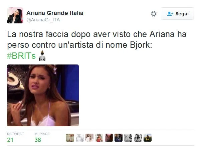Open first liker avatar thumbnail
The image size is (204, 150).
coord(70,138)
